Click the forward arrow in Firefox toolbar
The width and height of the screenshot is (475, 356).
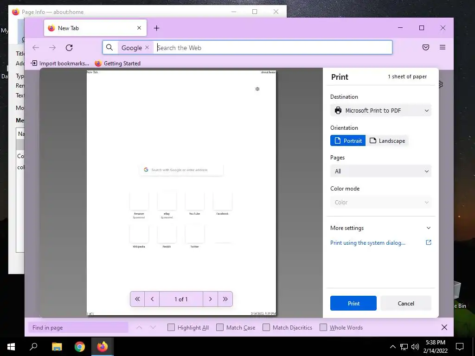[52, 48]
